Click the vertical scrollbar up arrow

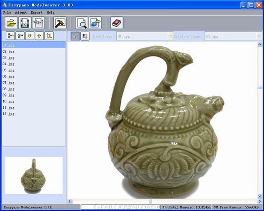[260, 44]
